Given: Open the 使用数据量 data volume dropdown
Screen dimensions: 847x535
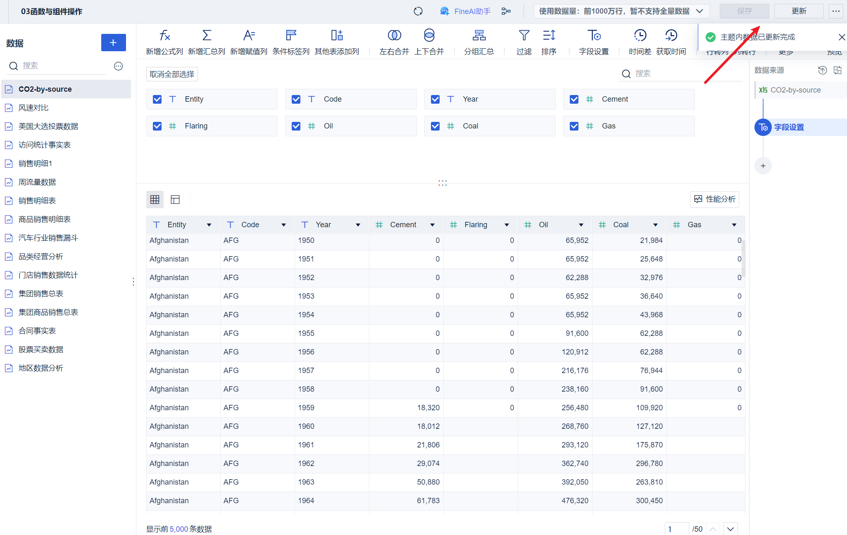Looking at the screenshot, I should coord(621,11).
